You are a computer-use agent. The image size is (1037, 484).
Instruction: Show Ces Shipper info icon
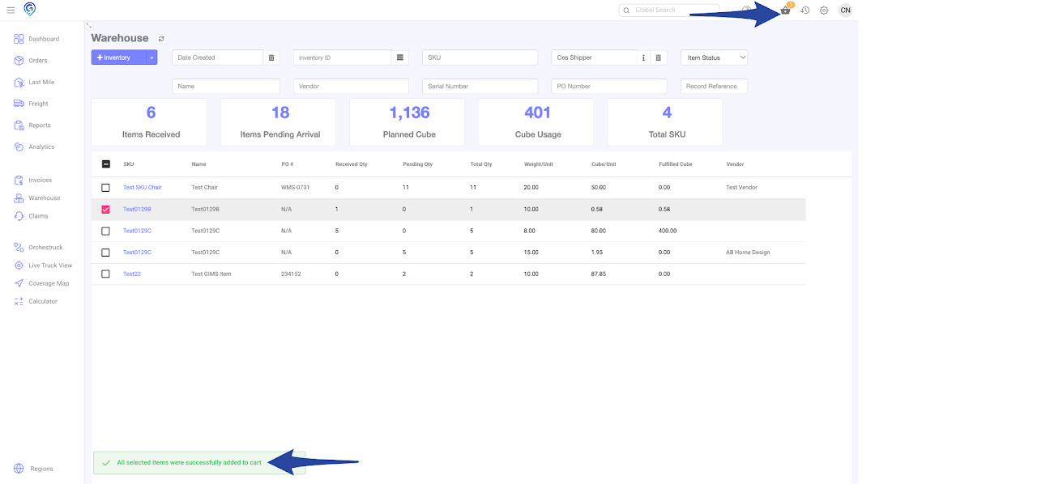(643, 57)
